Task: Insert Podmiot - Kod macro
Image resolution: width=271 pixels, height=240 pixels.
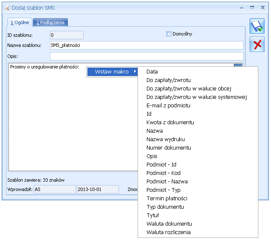Action: (x=198, y=173)
